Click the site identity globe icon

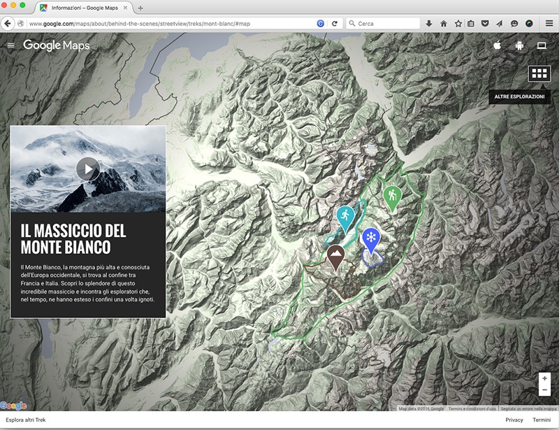(21, 24)
